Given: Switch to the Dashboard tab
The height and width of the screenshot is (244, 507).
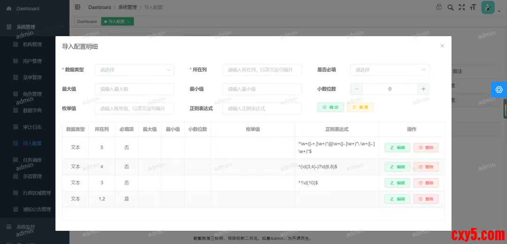Looking at the screenshot, I should 87,22.
